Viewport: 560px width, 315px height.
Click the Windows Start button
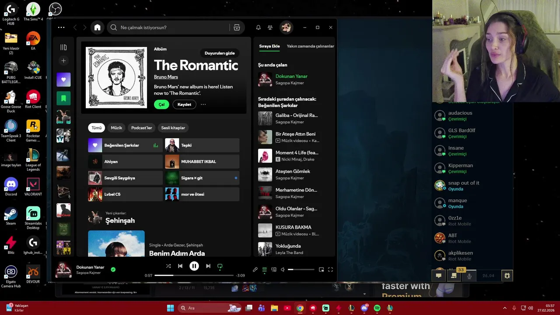(x=170, y=308)
